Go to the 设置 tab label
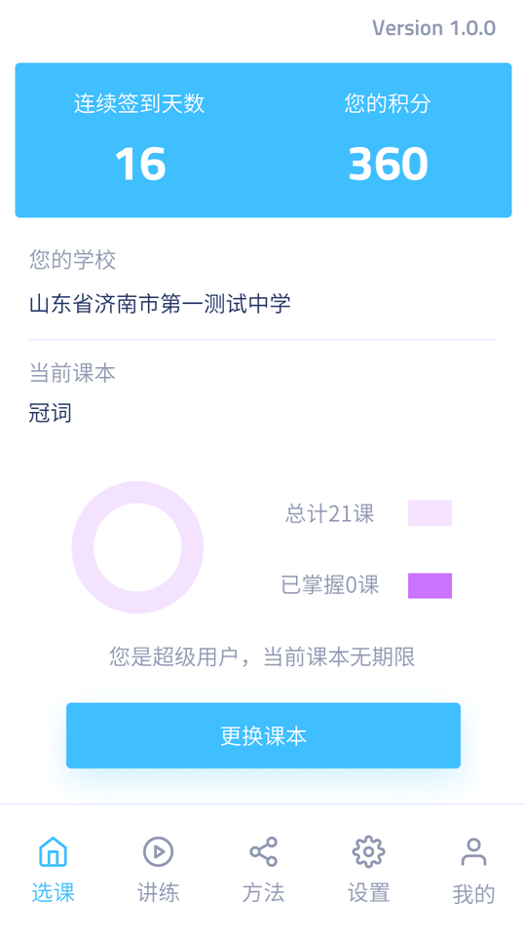Image resolution: width=526 pixels, height=935 pixels. click(368, 893)
